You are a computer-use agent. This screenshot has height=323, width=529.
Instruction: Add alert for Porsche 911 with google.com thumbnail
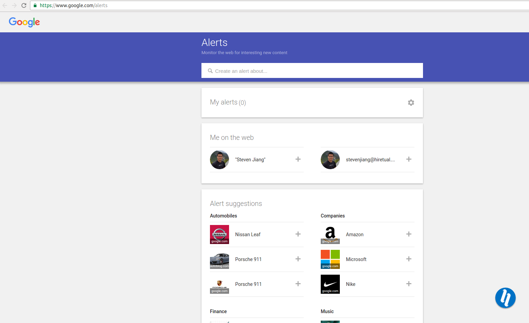298,284
